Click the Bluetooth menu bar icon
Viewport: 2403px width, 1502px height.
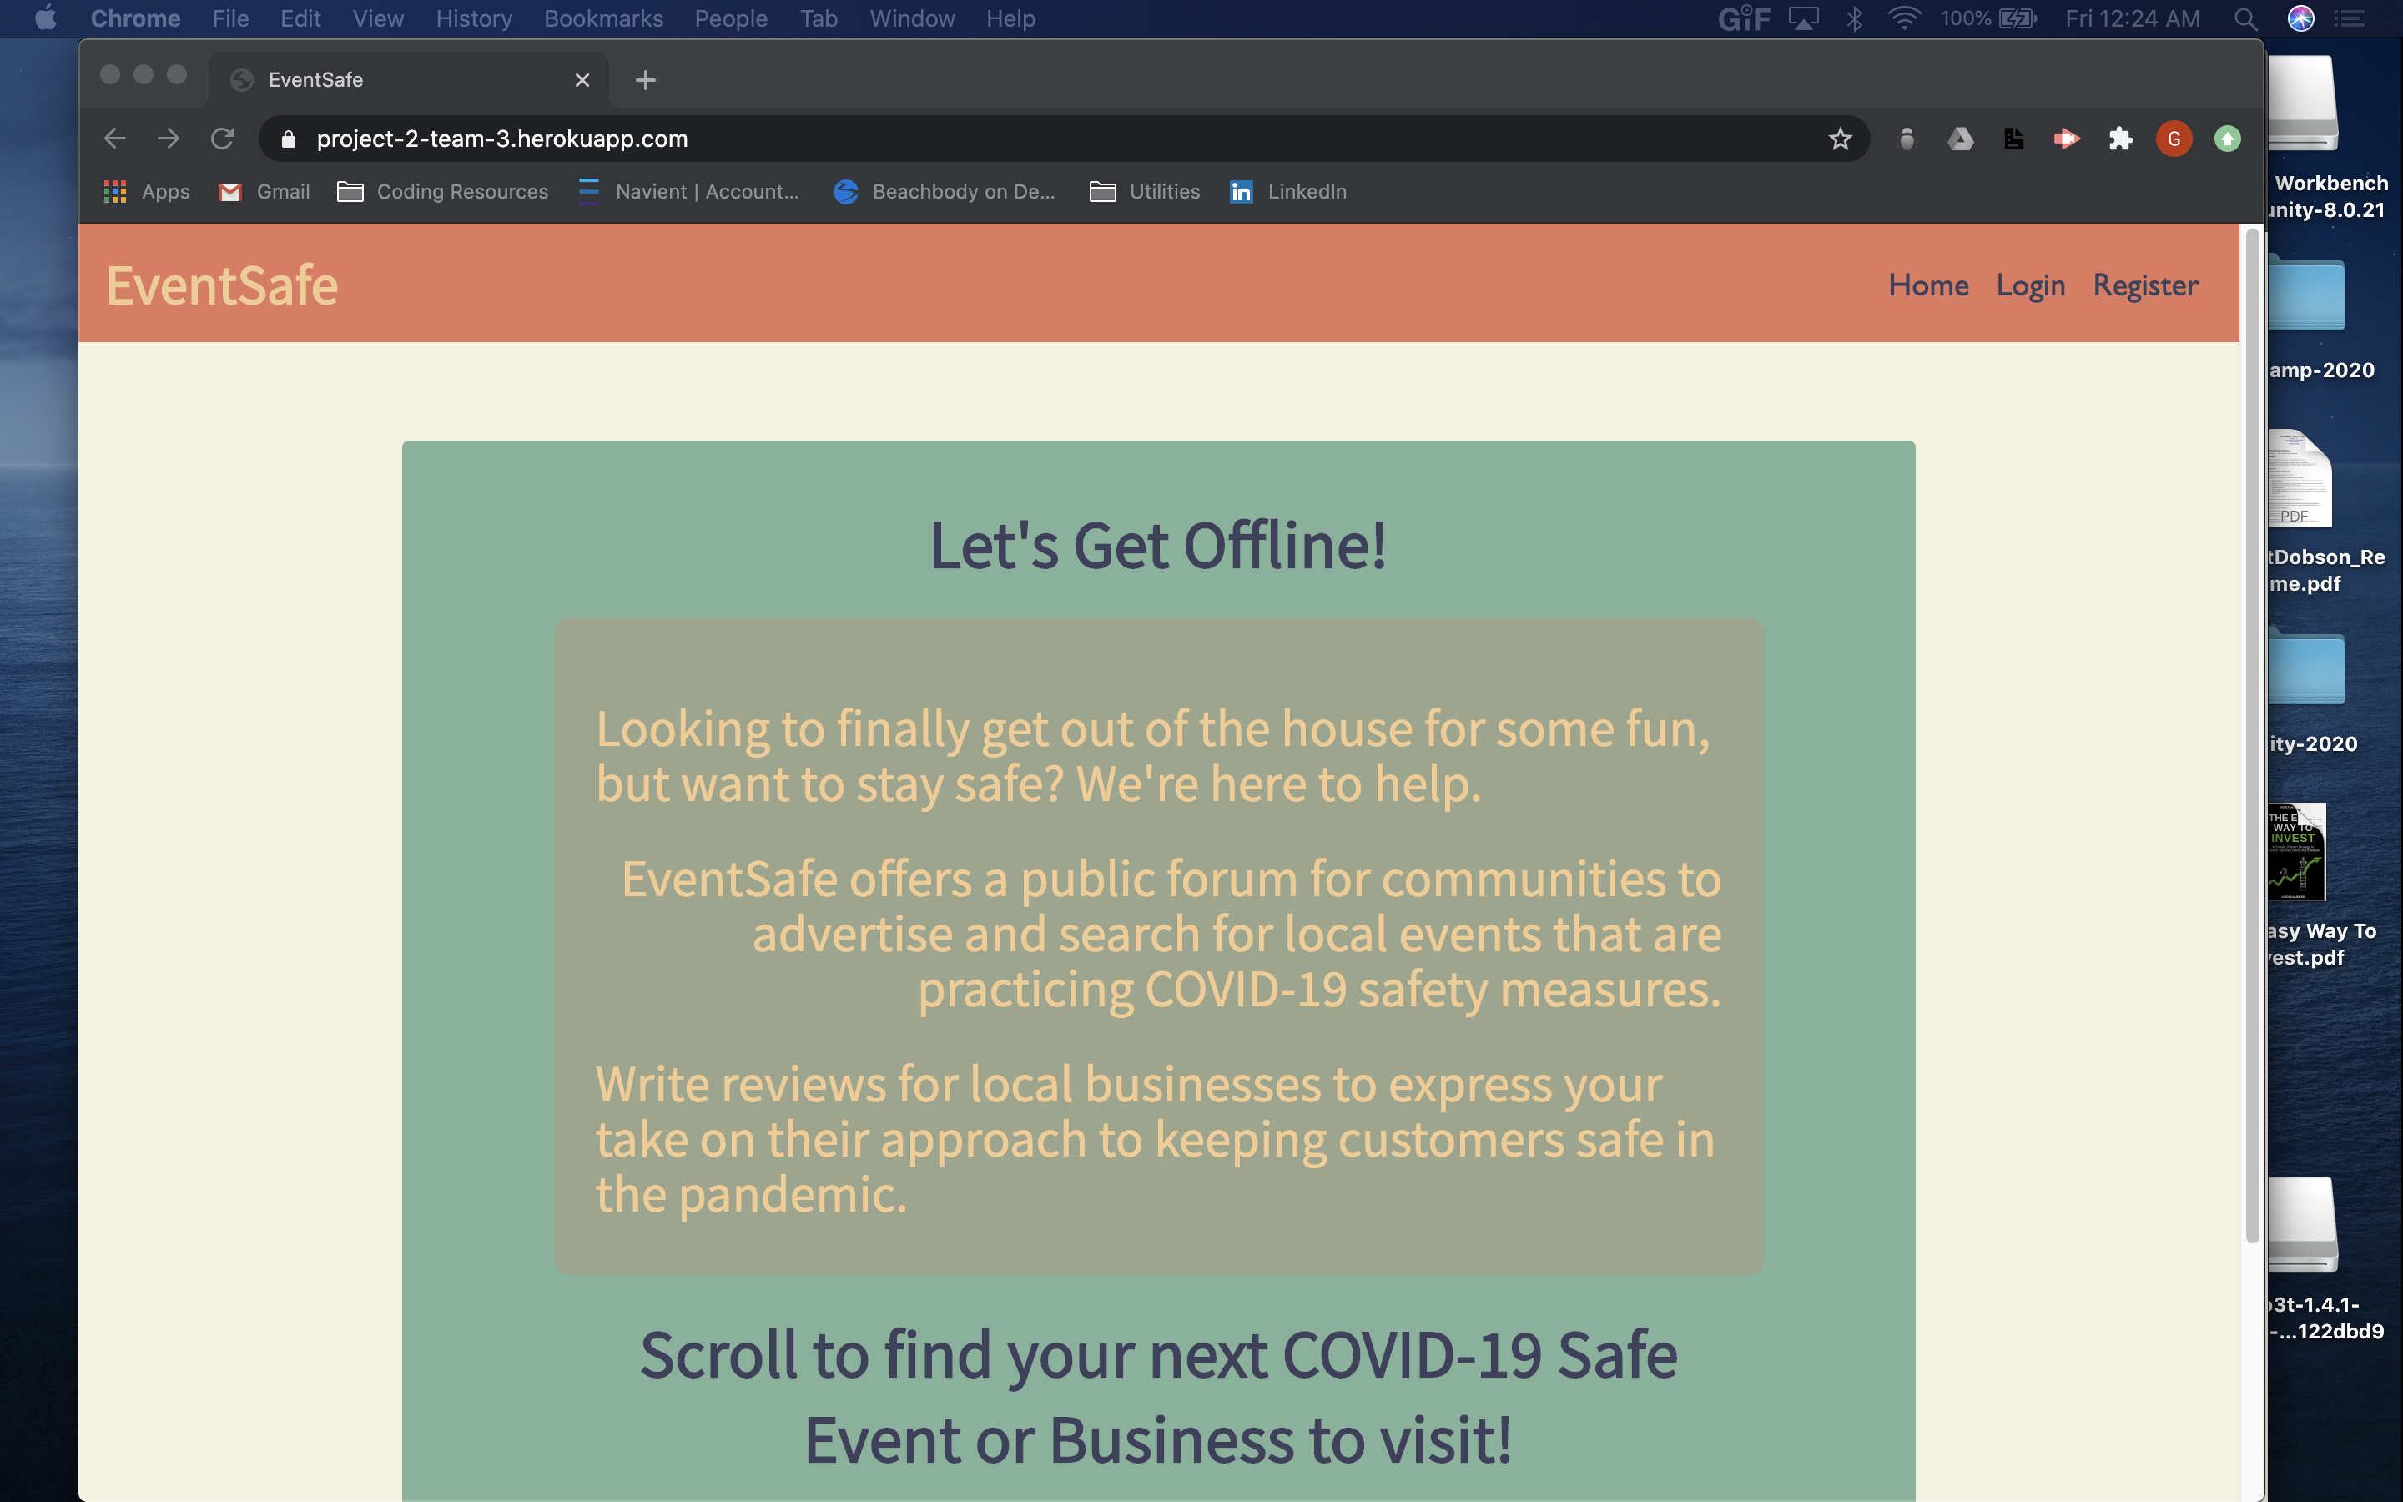coord(1853,19)
